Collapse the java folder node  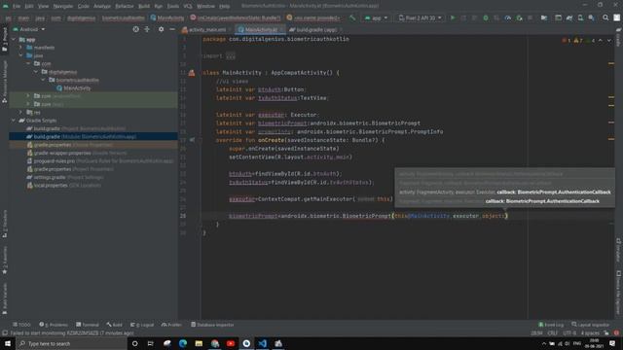click(21, 55)
